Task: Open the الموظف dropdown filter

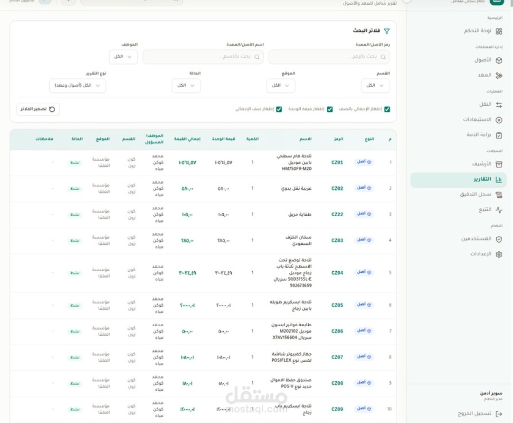Action: [x=123, y=57]
